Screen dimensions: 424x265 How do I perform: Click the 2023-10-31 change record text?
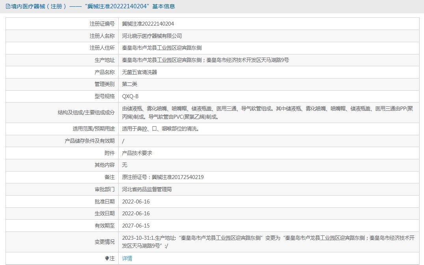(x=268, y=238)
